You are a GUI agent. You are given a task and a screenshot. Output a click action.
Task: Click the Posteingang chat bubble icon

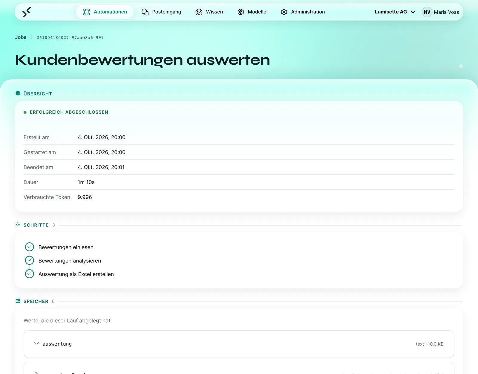click(x=145, y=12)
